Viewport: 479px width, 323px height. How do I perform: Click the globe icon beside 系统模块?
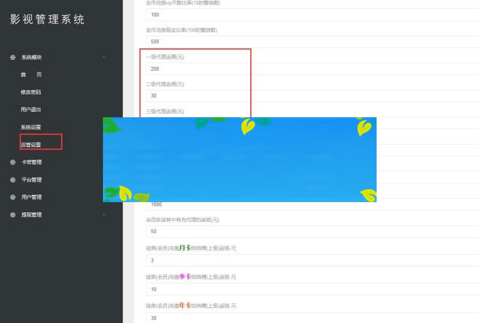(x=13, y=57)
